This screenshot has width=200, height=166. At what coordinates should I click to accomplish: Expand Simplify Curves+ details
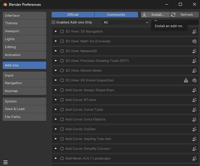pos(56,148)
